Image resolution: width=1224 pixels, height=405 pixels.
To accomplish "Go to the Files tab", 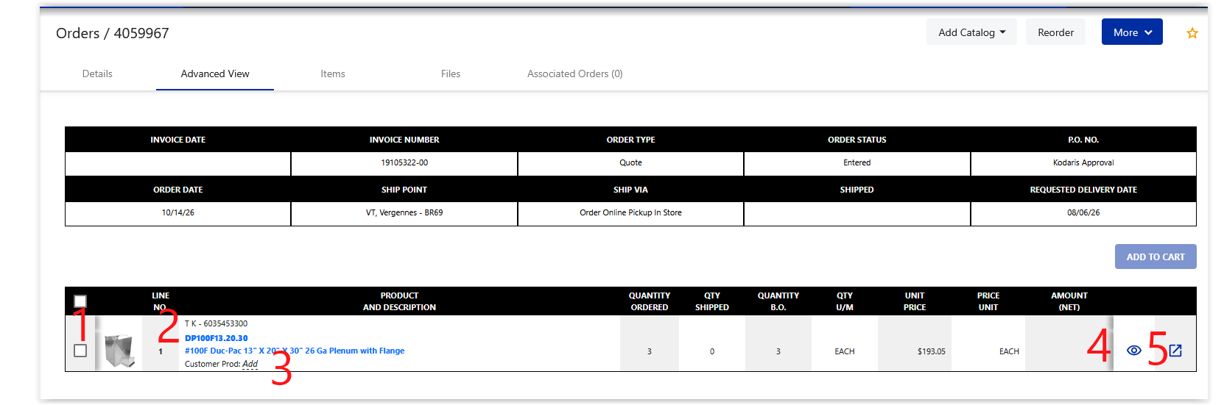I will (x=451, y=74).
